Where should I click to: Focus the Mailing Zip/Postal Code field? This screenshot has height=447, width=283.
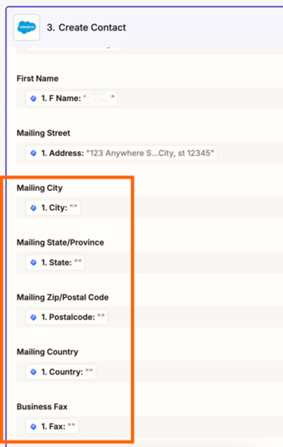pyautogui.click(x=150, y=317)
